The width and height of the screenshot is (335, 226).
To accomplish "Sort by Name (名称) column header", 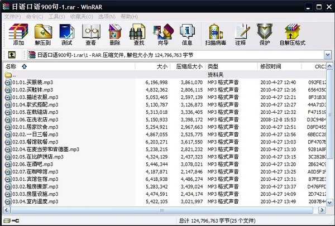I will 69,66.
